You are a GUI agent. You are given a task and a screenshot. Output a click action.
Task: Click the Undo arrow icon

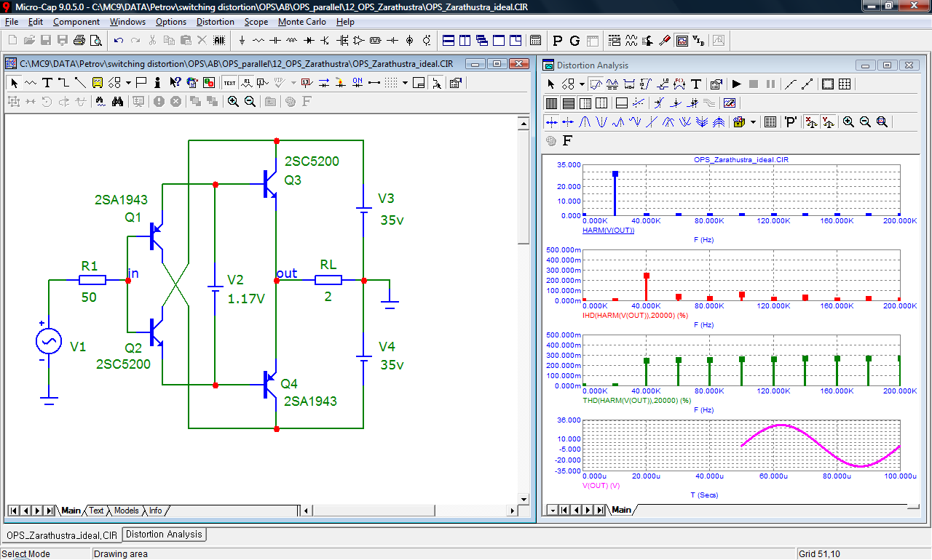118,40
